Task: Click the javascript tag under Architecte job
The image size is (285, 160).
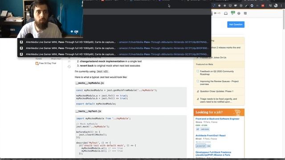Action: tap(201, 146)
